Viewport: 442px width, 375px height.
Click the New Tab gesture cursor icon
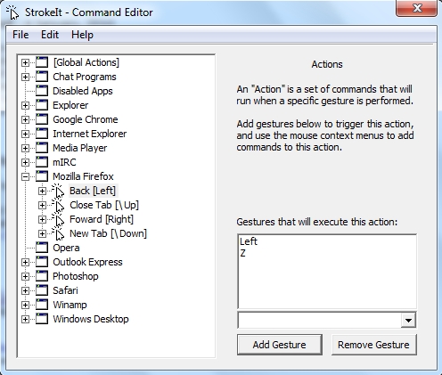[58, 233]
